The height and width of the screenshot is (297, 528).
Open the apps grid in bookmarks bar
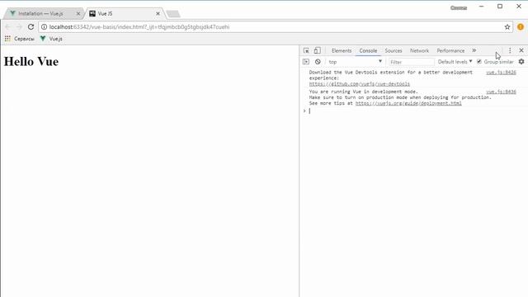7,39
